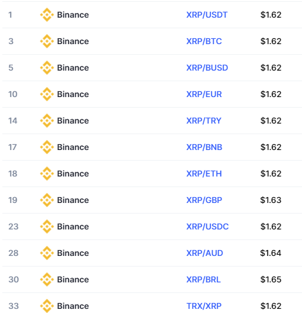
Task: Click the Binance logo in row 5
Action: click(x=47, y=68)
